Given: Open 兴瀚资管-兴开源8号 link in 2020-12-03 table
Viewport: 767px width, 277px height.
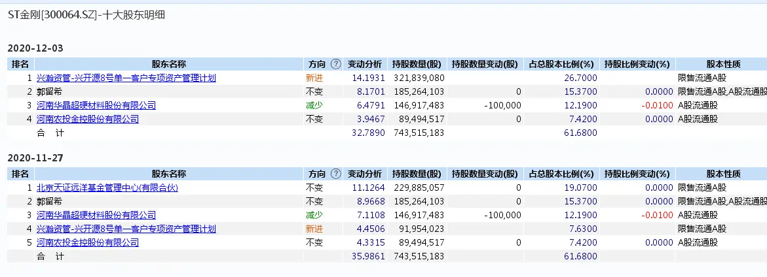Looking at the screenshot, I should click(126, 78).
